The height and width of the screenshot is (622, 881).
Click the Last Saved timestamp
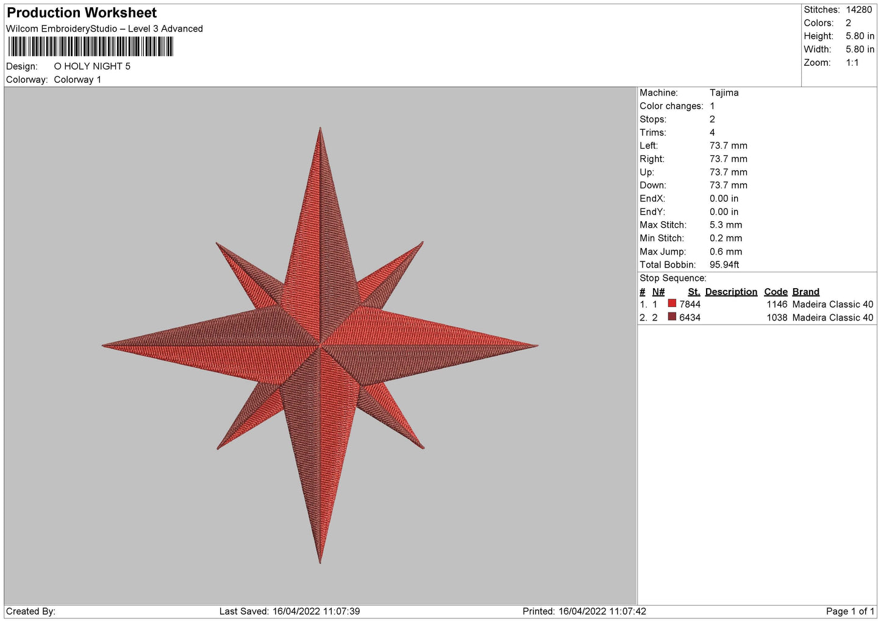(x=290, y=611)
